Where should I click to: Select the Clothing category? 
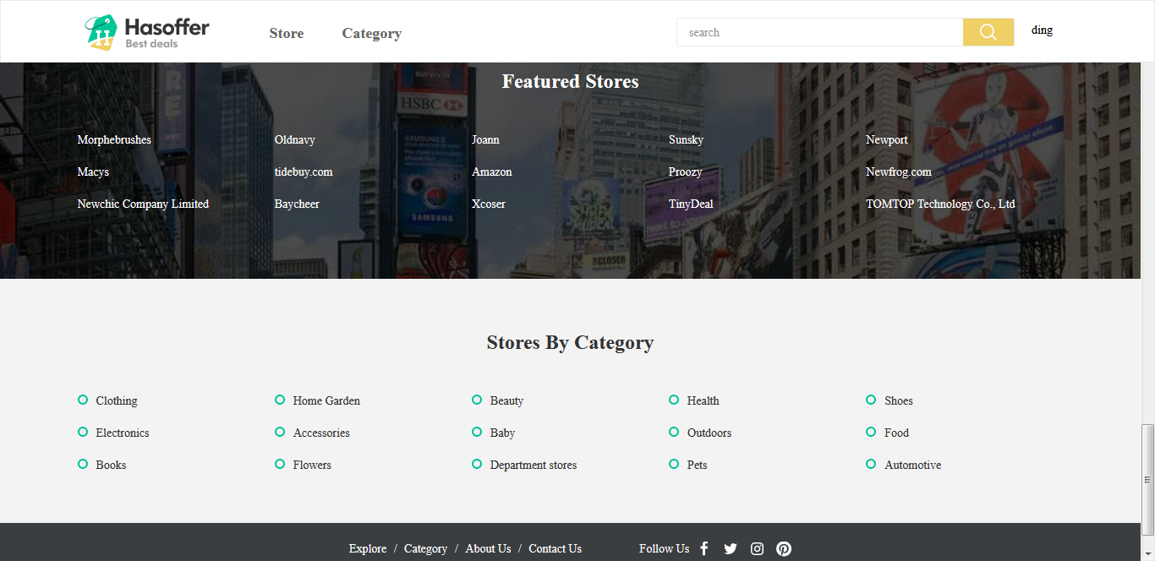tap(117, 400)
